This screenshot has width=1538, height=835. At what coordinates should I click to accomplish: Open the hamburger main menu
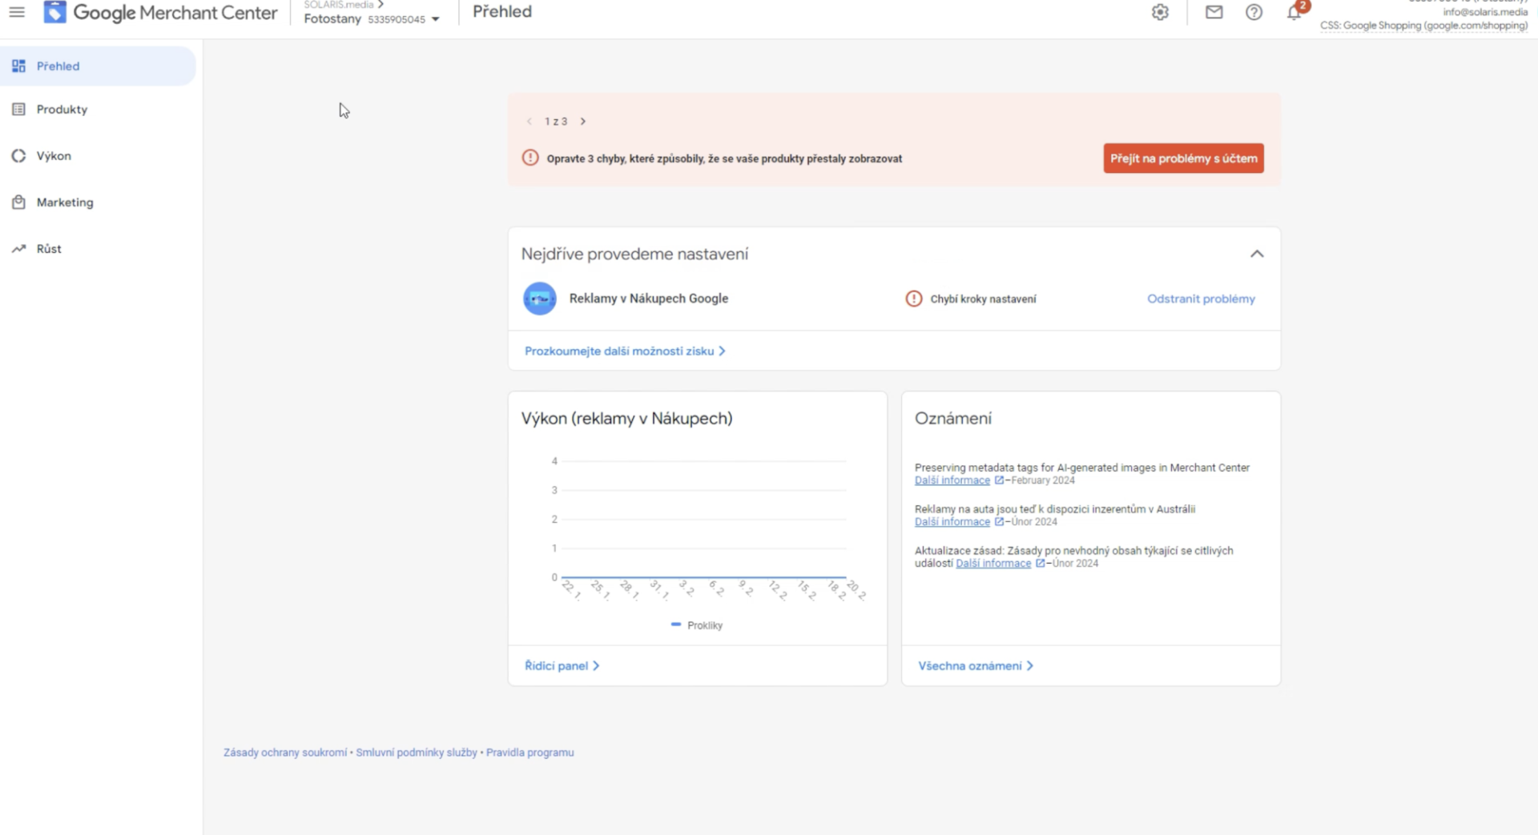(17, 12)
